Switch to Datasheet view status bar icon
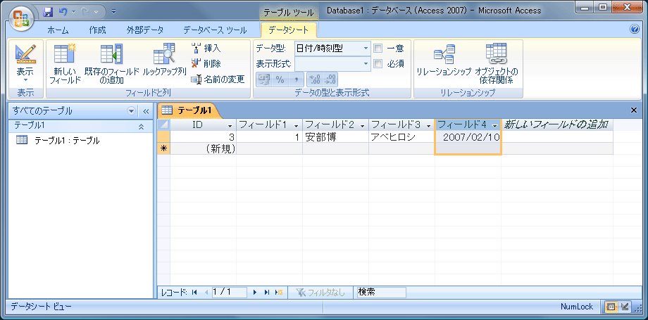The image size is (648, 320). [611, 307]
